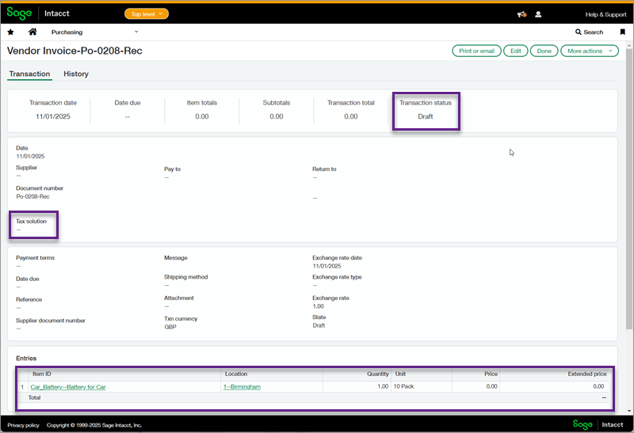
Task: Expand the More actions dropdown
Action: coord(589,51)
